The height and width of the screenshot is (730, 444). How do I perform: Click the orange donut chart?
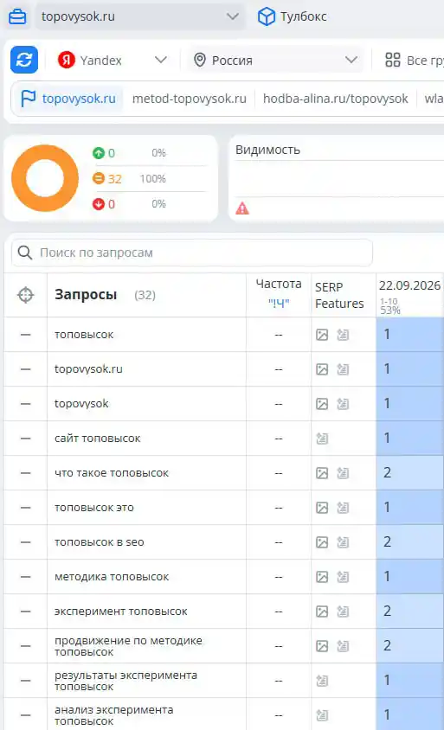(45, 178)
